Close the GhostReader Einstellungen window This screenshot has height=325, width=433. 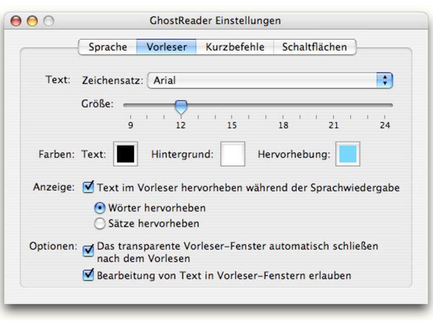click(x=16, y=21)
